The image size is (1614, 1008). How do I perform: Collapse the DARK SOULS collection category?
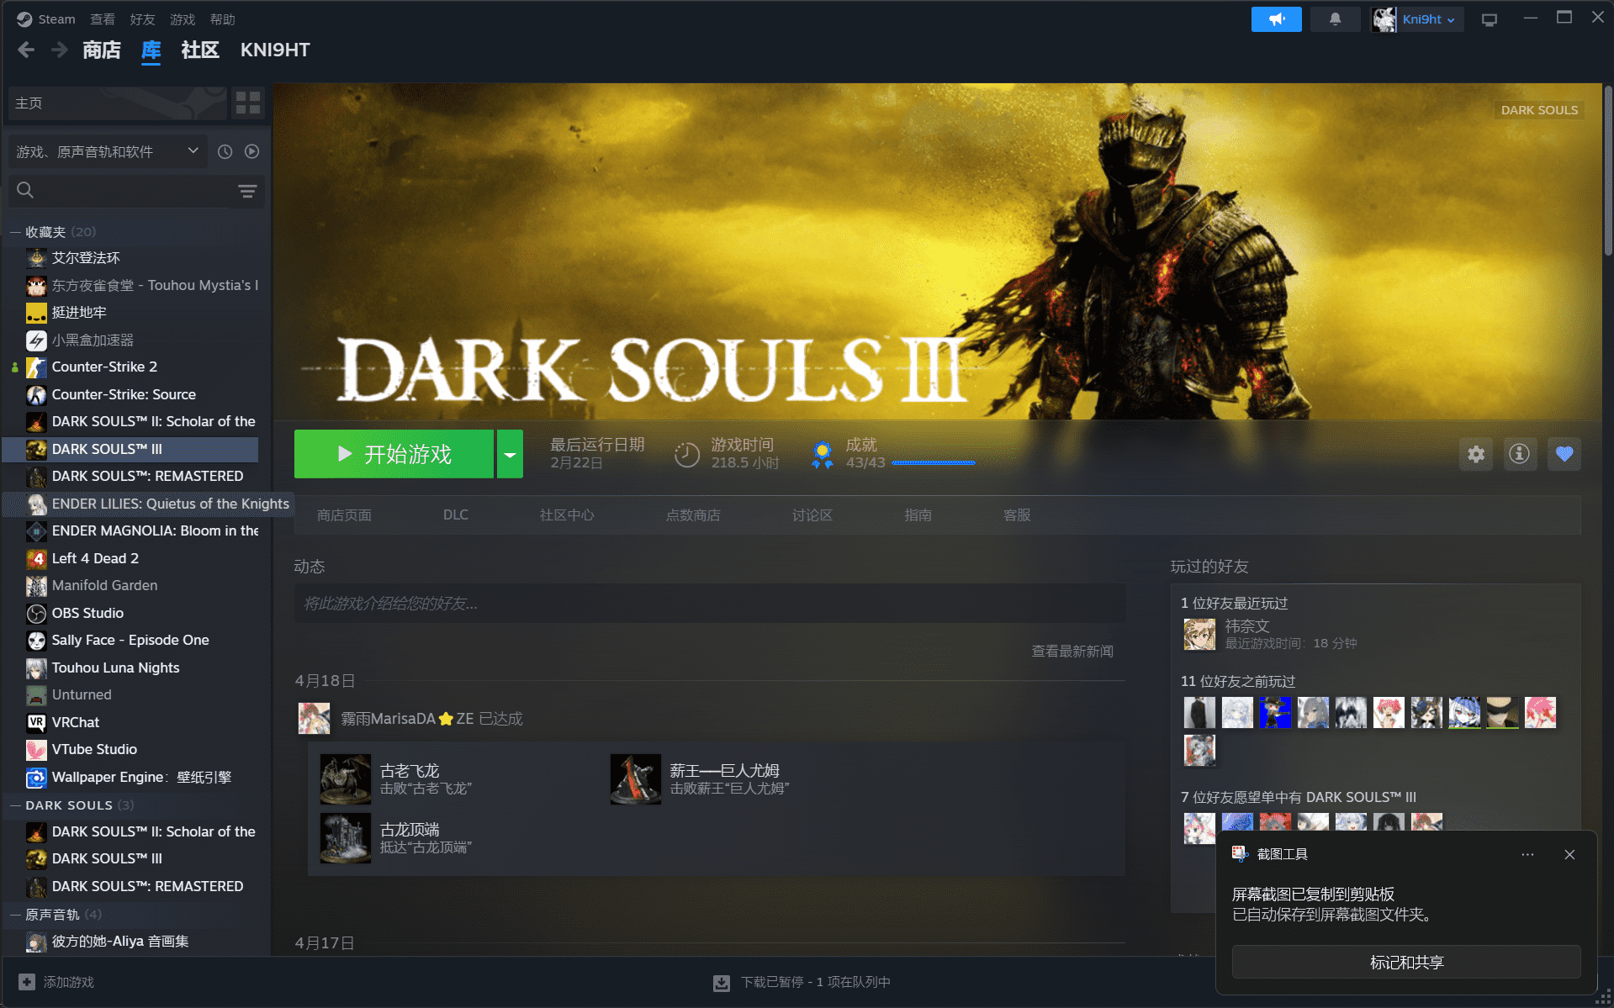pos(15,805)
